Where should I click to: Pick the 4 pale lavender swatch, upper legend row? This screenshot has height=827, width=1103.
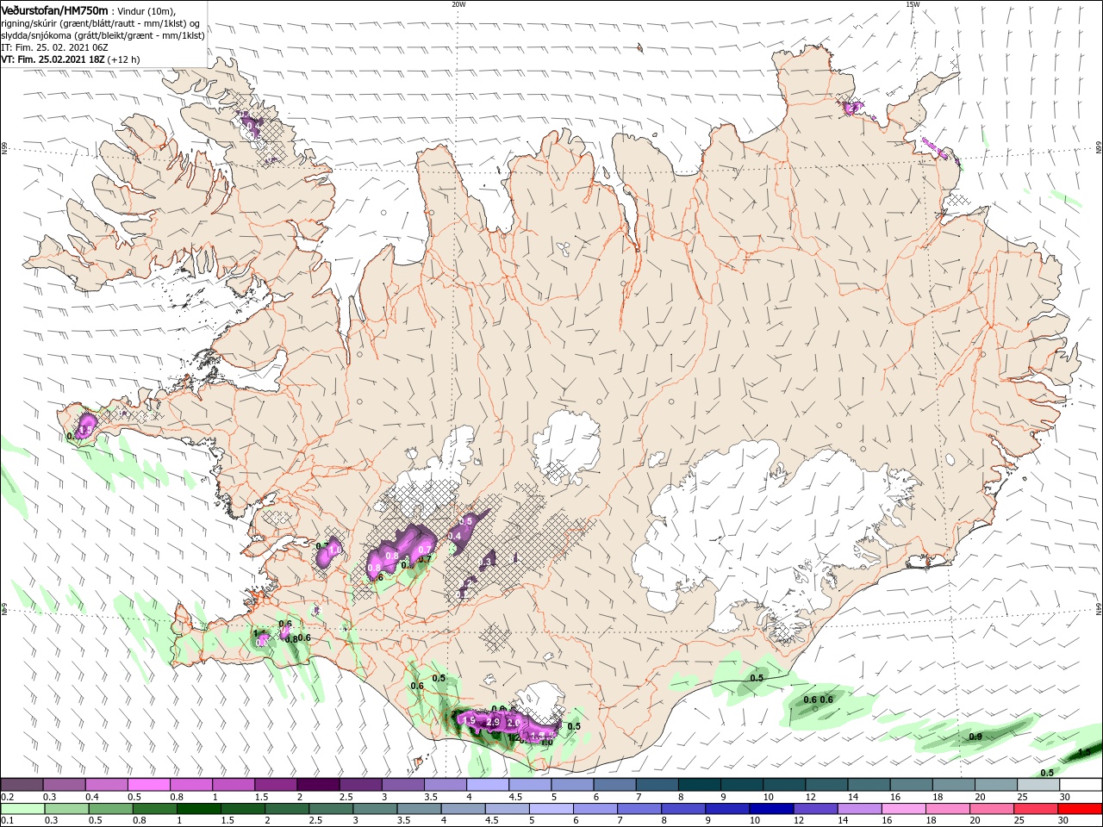487,785
